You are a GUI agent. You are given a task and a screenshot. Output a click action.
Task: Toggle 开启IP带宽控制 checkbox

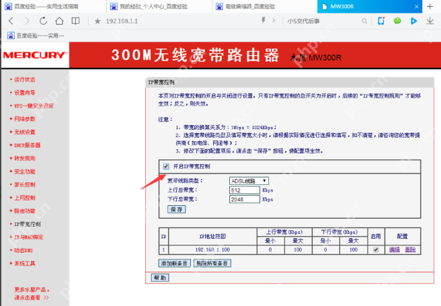(166, 167)
